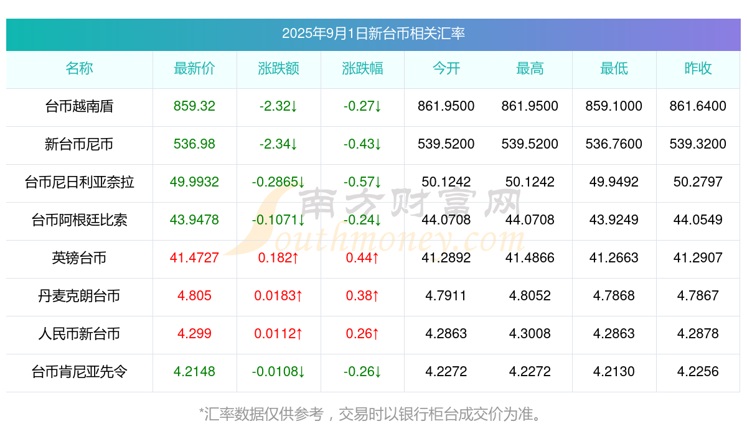Click the 英镑台币 row name
The width and height of the screenshot is (747, 434).
79,259
